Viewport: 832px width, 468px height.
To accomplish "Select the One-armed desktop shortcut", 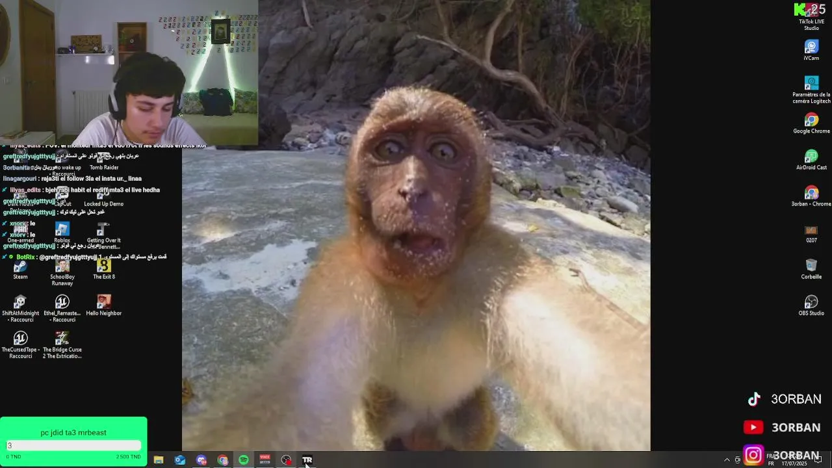I will [20, 233].
